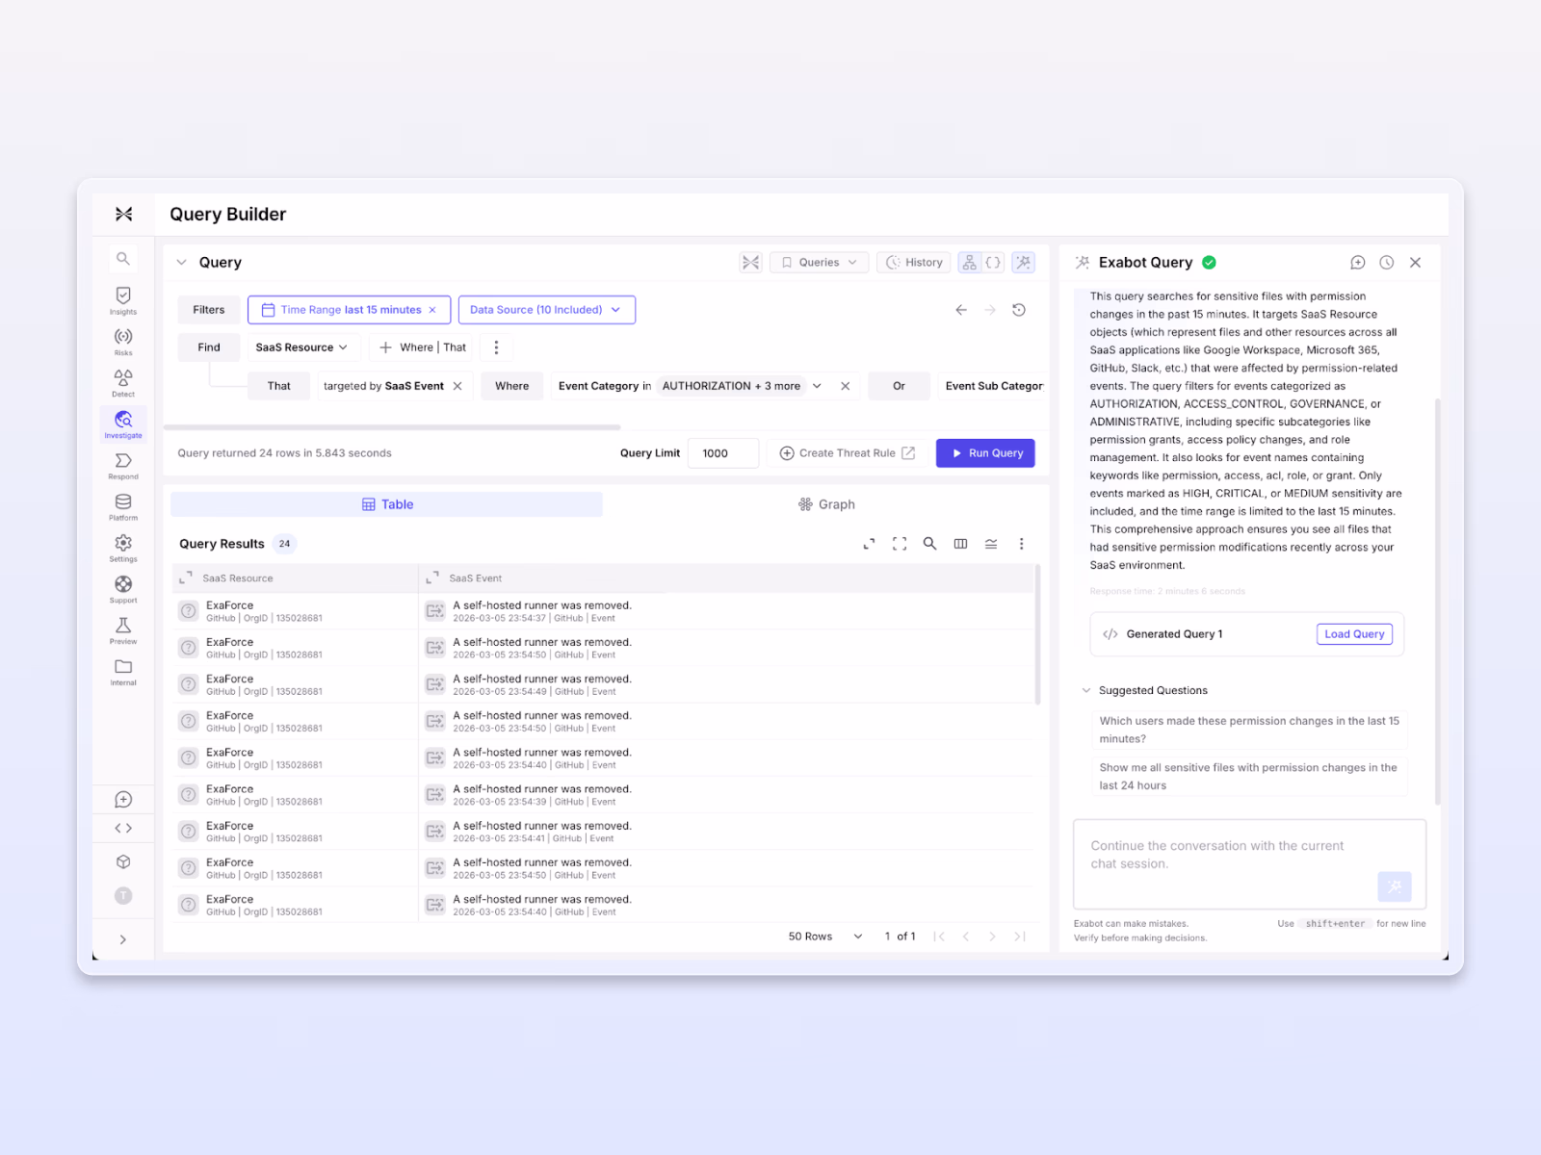Click the restore query history icon
This screenshot has height=1155, width=1541.
(x=1020, y=309)
